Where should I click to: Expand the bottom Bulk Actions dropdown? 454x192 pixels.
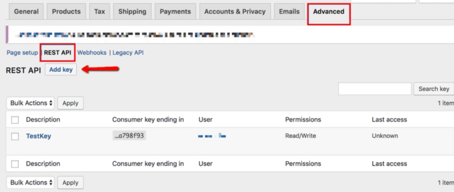pyautogui.click(x=30, y=183)
